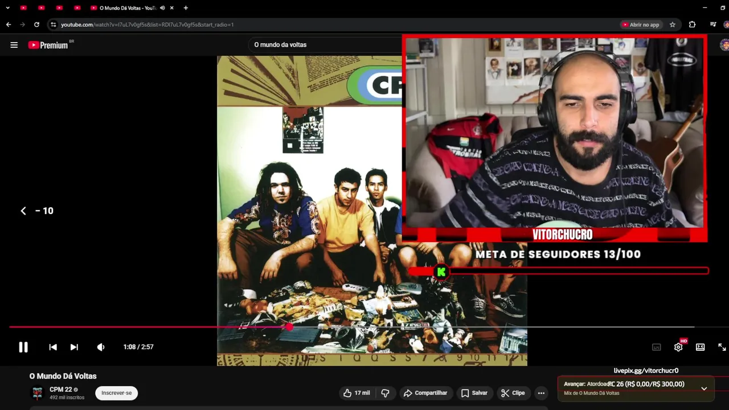Minimize the browser window

[x=705, y=8]
